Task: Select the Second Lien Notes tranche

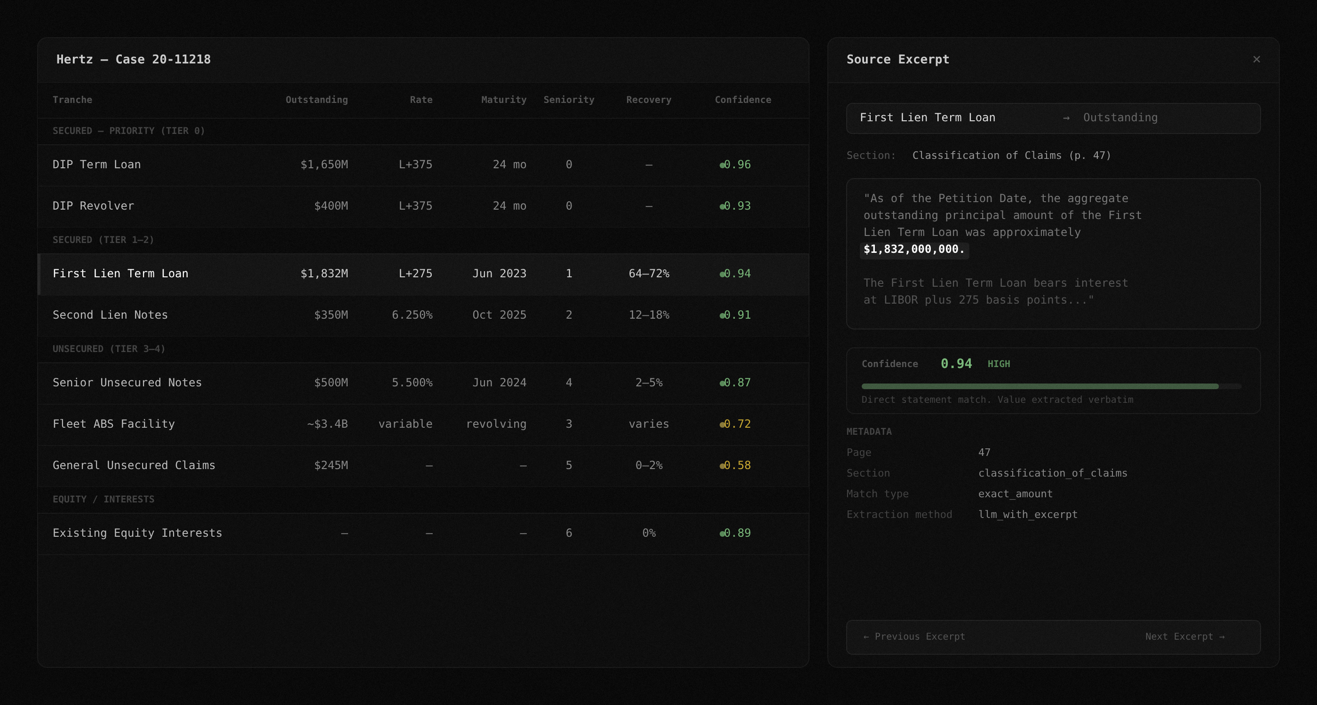Action: tap(110, 315)
